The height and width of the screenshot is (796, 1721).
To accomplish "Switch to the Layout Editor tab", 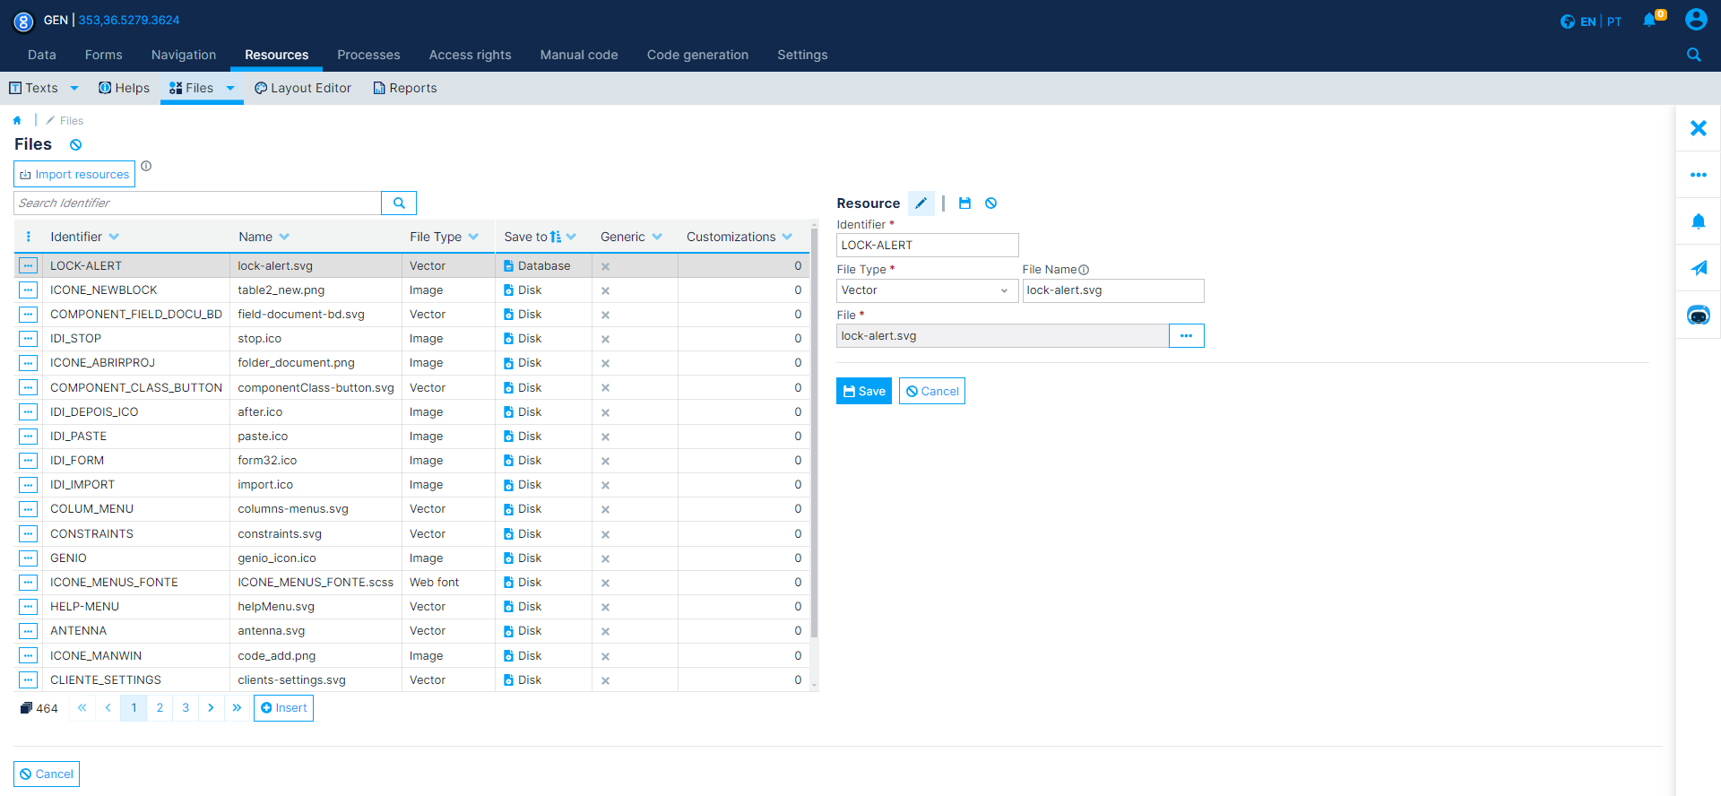I will (303, 88).
